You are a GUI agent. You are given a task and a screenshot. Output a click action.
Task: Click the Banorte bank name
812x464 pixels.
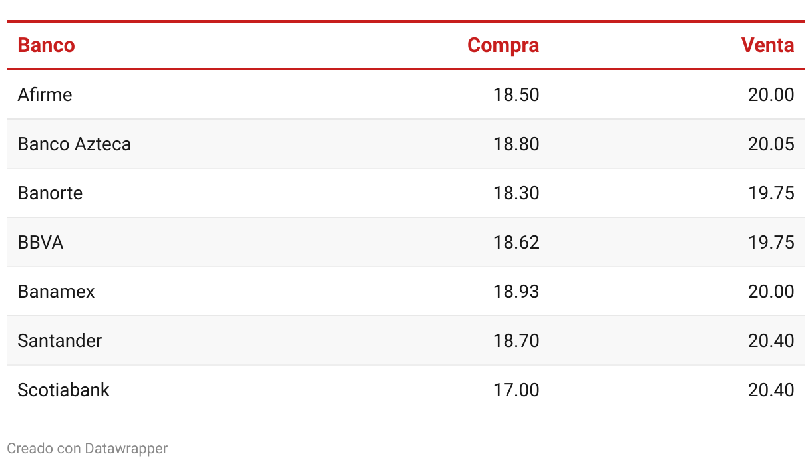(51, 193)
